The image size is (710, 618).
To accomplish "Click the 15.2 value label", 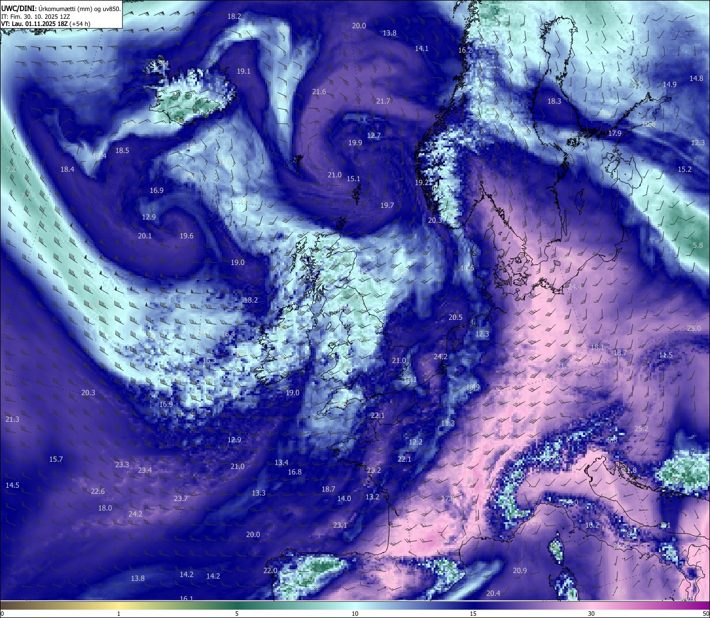I will coord(684,170).
